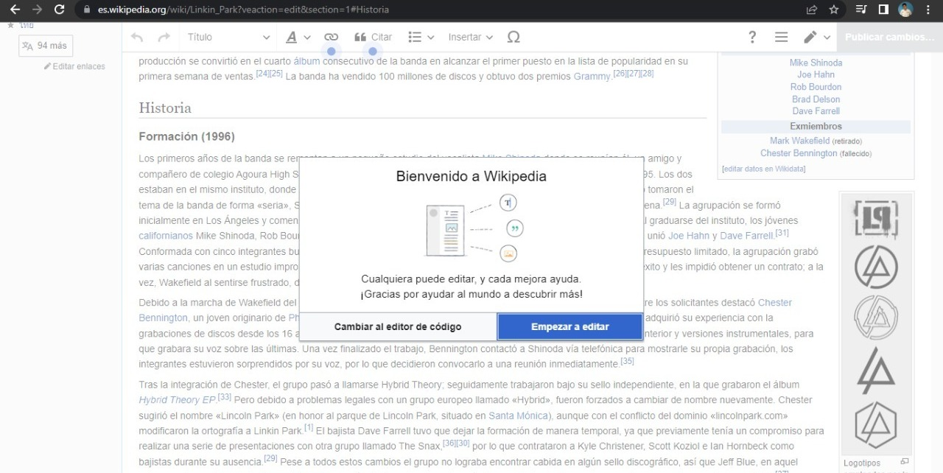The height and width of the screenshot is (473, 943).
Task: Click the browser forward arrow
Action: (38, 10)
